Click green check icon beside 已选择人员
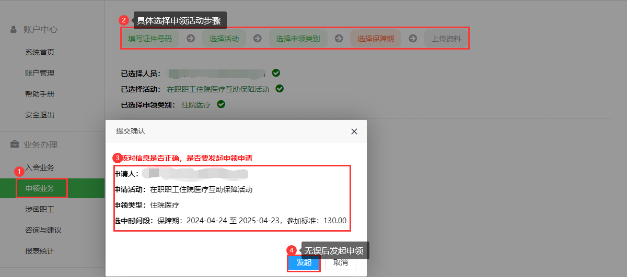 click(x=276, y=73)
